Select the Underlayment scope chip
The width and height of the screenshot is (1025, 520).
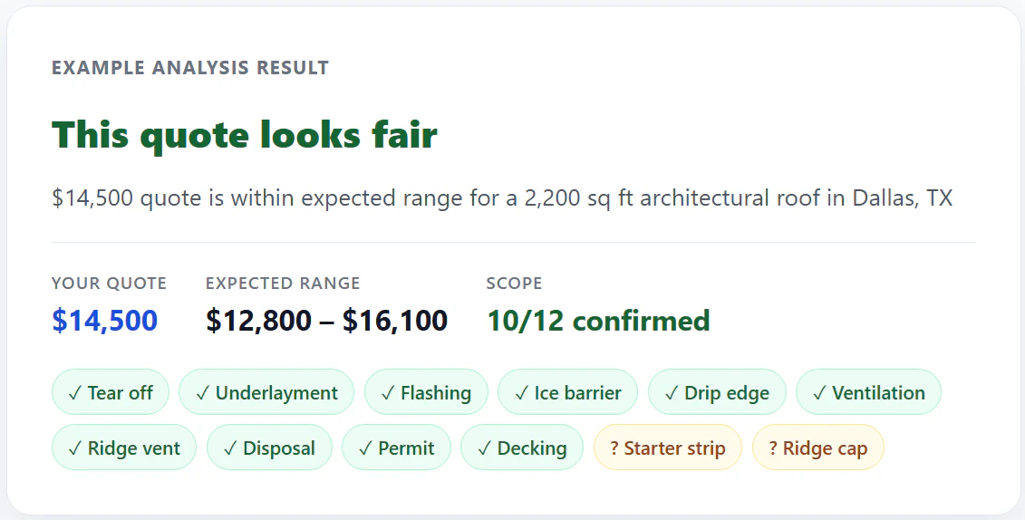[266, 392]
